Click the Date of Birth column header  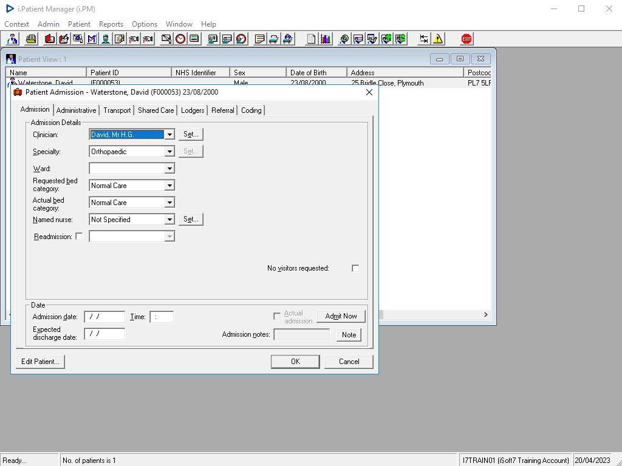316,73
